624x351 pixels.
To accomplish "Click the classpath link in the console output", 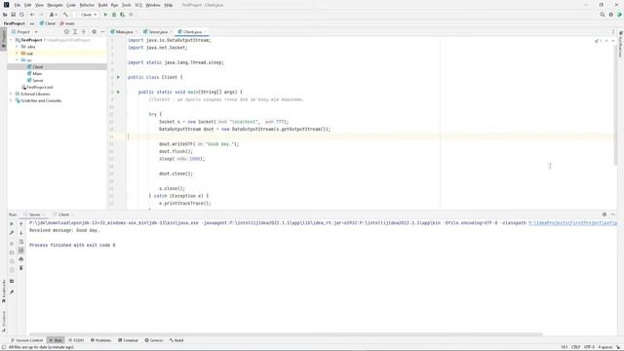I will tap(572, 223).
